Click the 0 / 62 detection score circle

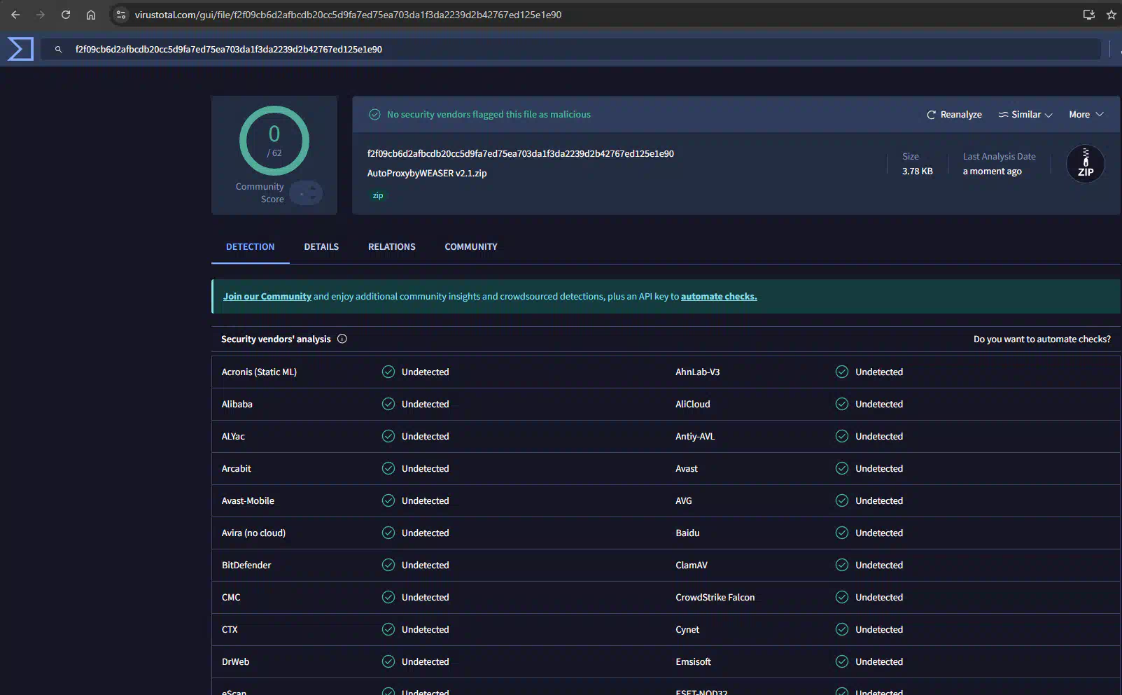274,141
